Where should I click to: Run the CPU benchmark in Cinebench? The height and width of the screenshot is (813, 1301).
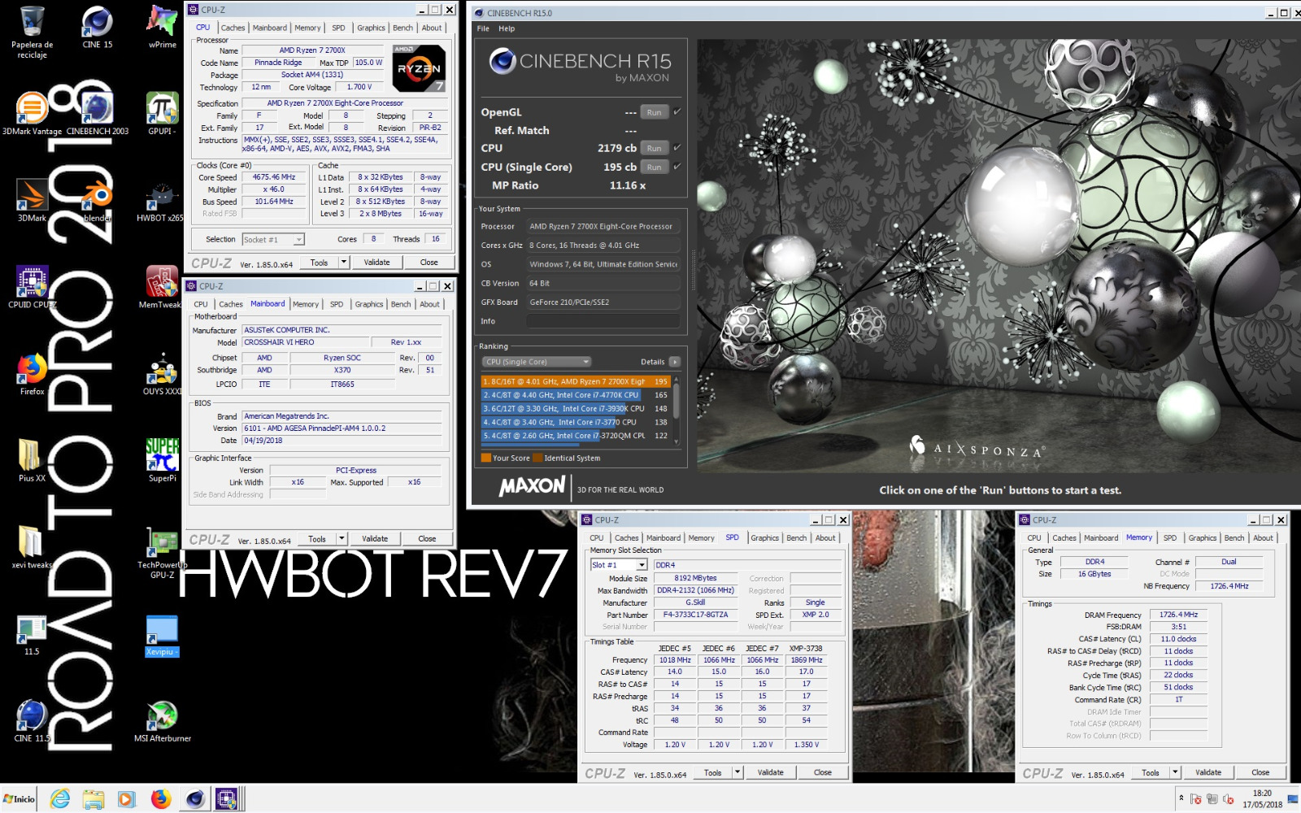point(654,149)
